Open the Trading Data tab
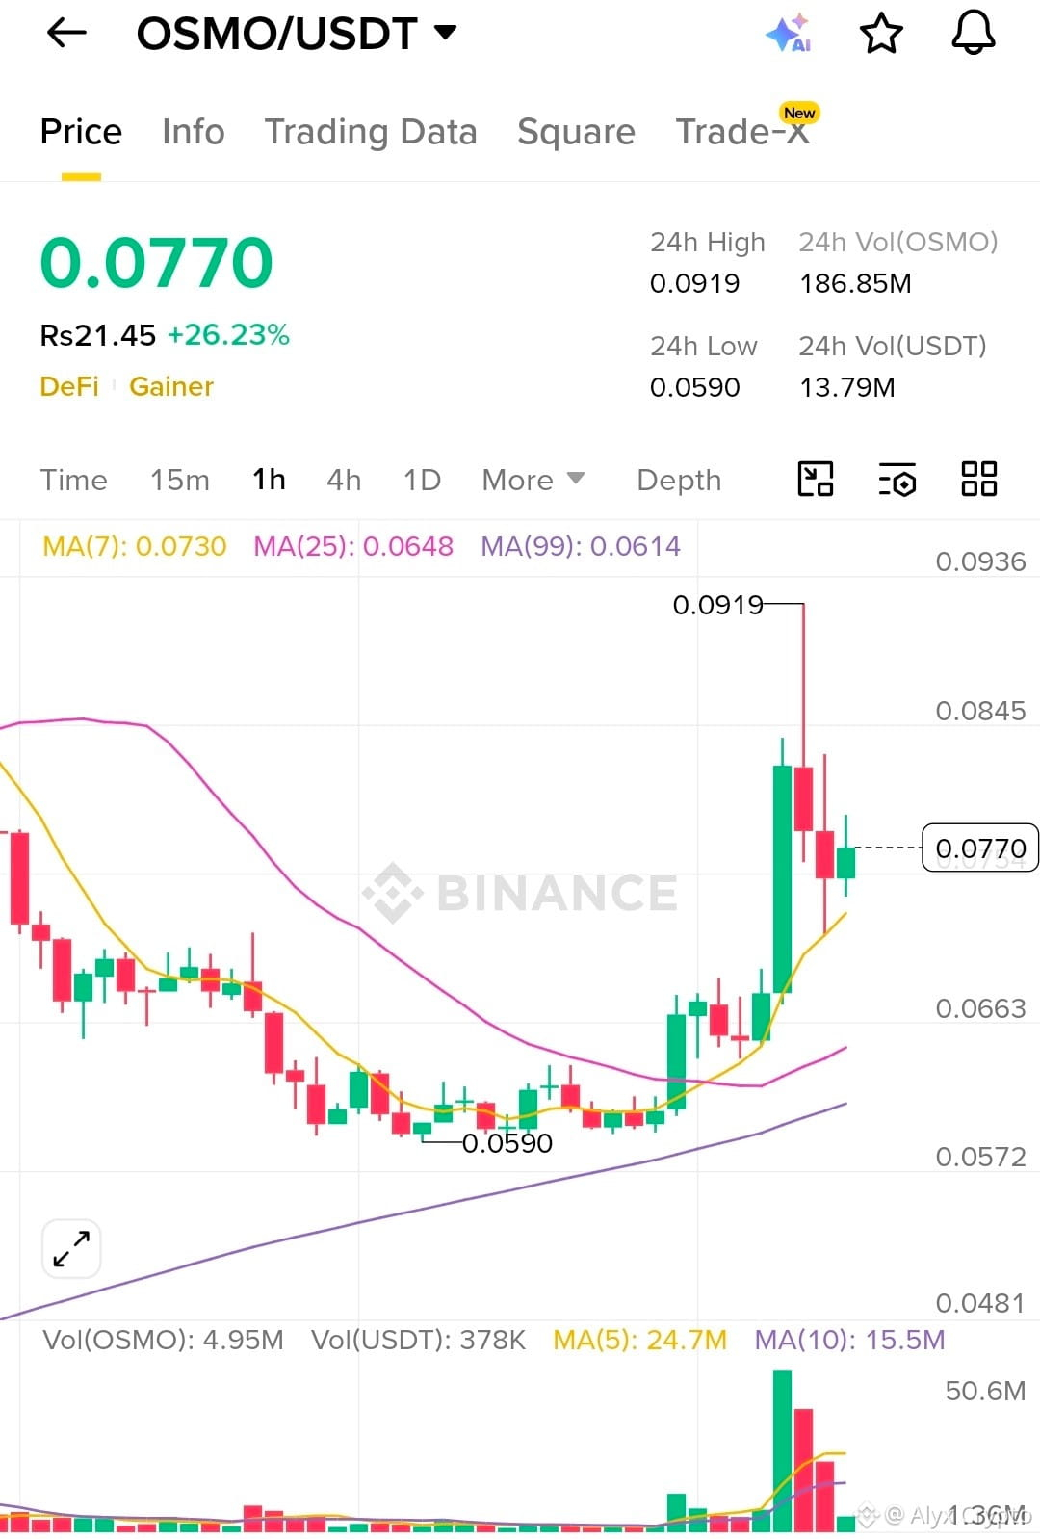1040x1539 pixels. [x=371, y=132]
